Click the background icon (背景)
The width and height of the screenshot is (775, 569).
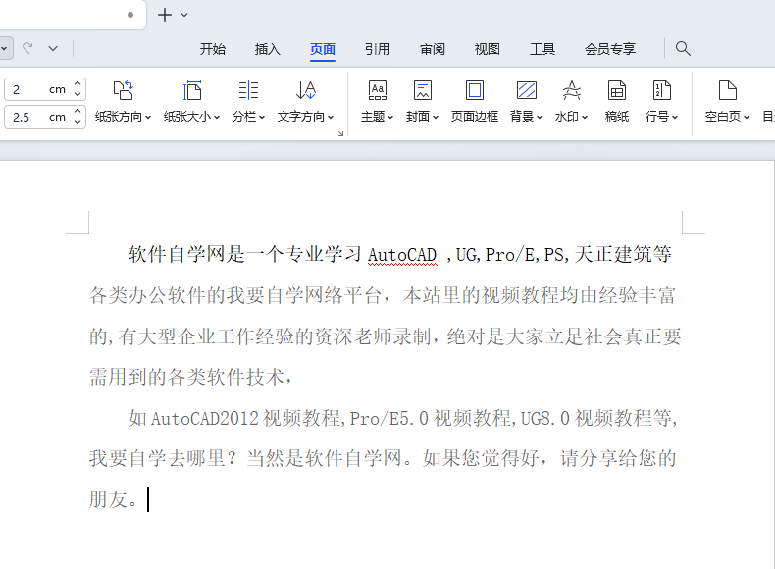[527, 90]
